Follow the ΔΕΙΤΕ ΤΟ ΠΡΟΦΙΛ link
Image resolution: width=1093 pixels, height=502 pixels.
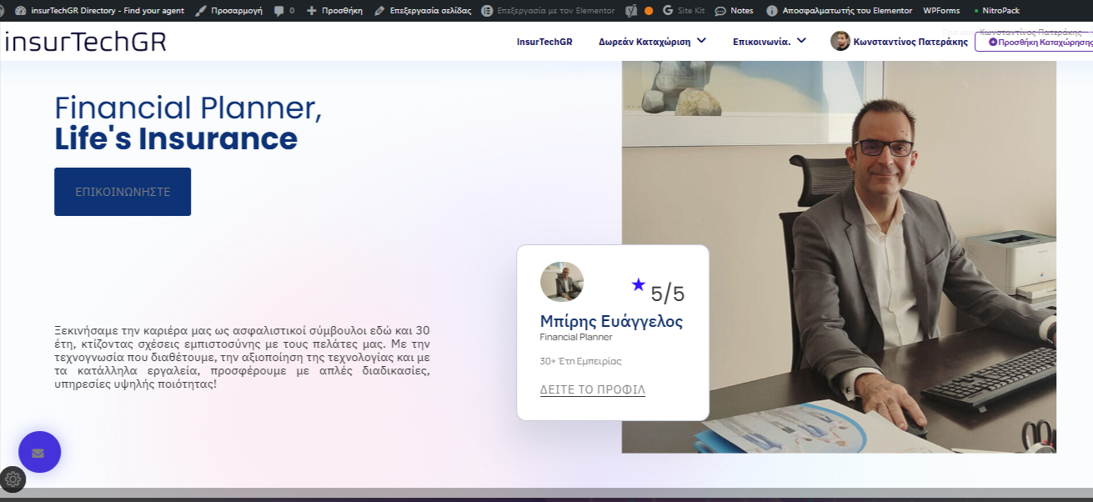(592, 390)
